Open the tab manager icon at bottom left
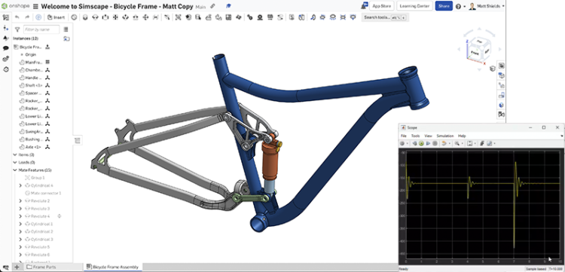This screenshot has width=565, height=272. (x=5, y=267)
